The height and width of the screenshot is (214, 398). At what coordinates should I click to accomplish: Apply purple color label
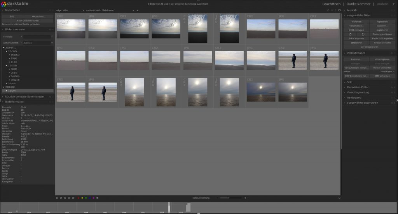coord(93,198)
